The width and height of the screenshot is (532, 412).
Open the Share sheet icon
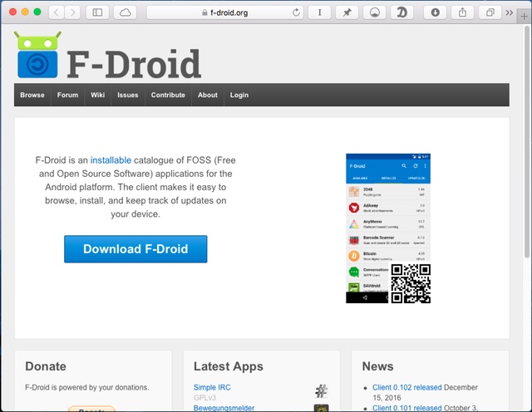[x=462, y=12]
